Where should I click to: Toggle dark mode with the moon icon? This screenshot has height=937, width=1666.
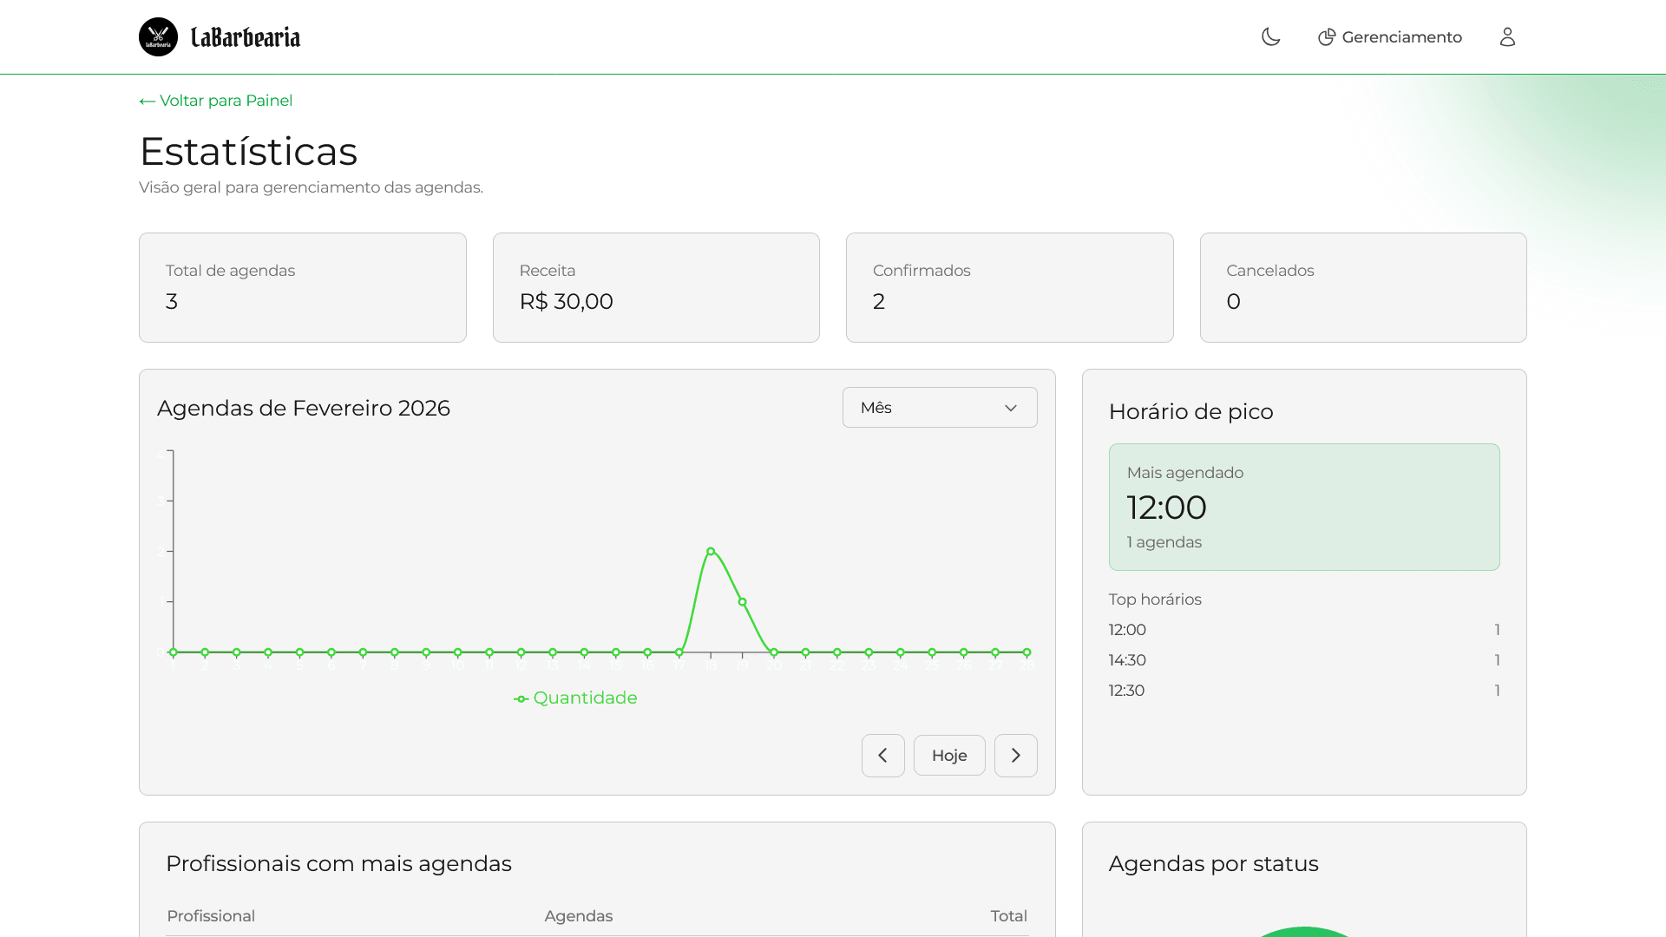[1271, 36]
